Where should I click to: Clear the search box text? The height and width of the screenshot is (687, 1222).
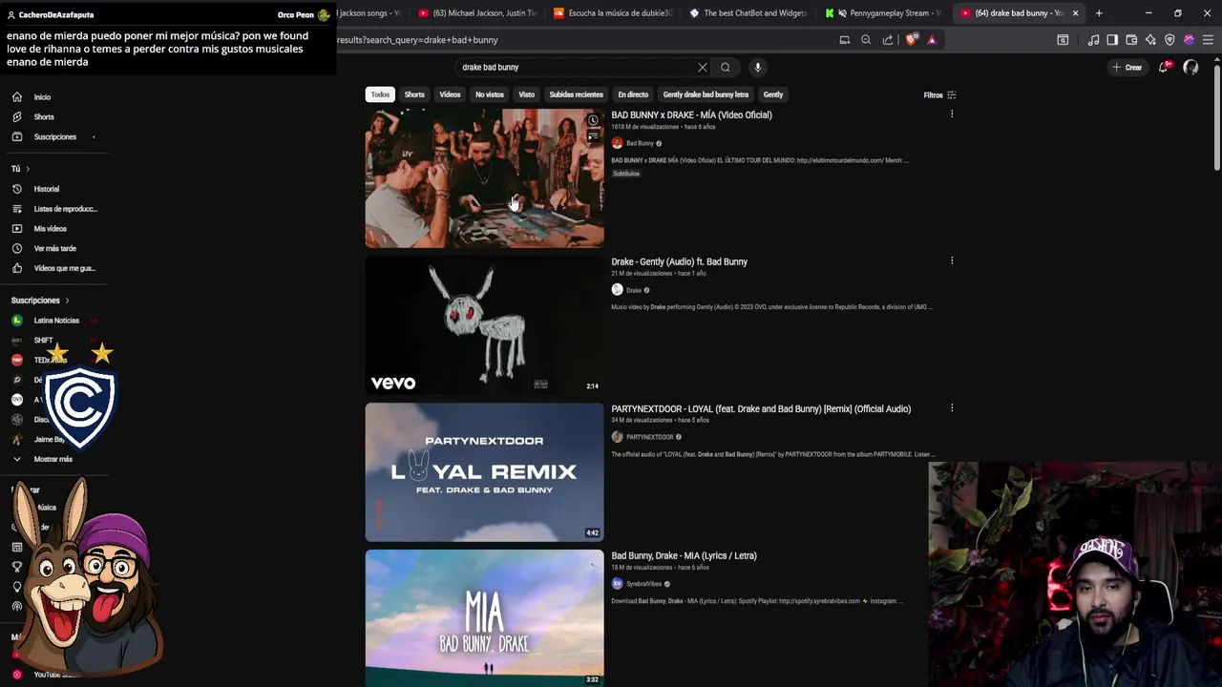coord(703,68)
